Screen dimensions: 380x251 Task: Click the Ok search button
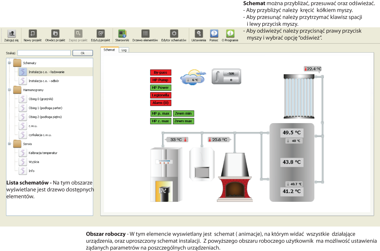83,53
